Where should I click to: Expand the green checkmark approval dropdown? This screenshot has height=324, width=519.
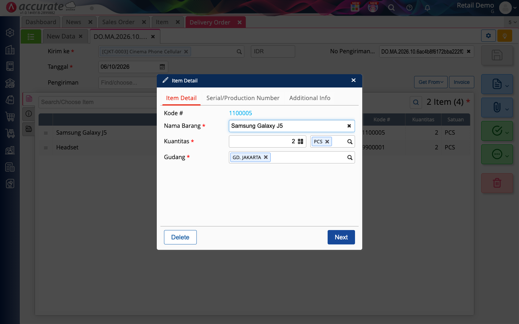click(x=497, y=131)
